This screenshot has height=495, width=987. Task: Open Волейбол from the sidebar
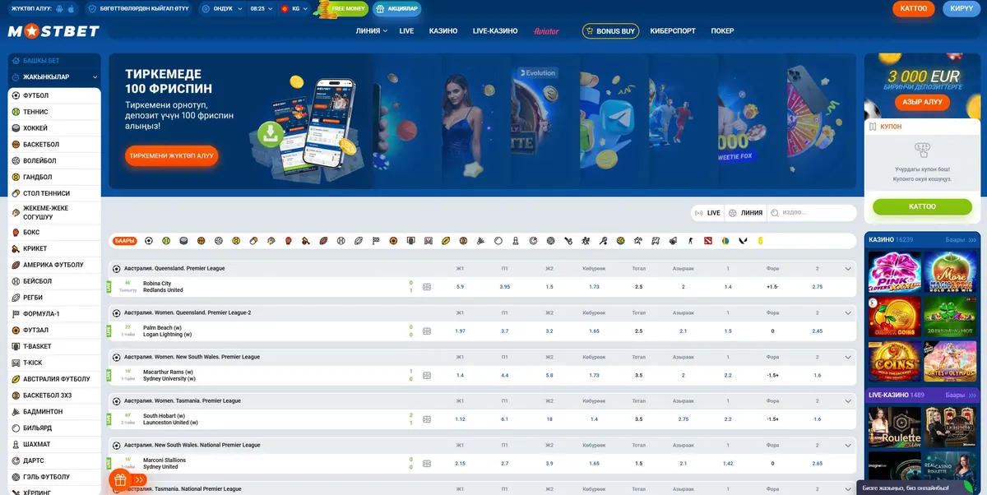[54, 161]
